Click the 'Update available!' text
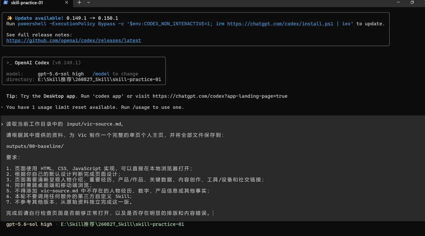 coord(39,18)
